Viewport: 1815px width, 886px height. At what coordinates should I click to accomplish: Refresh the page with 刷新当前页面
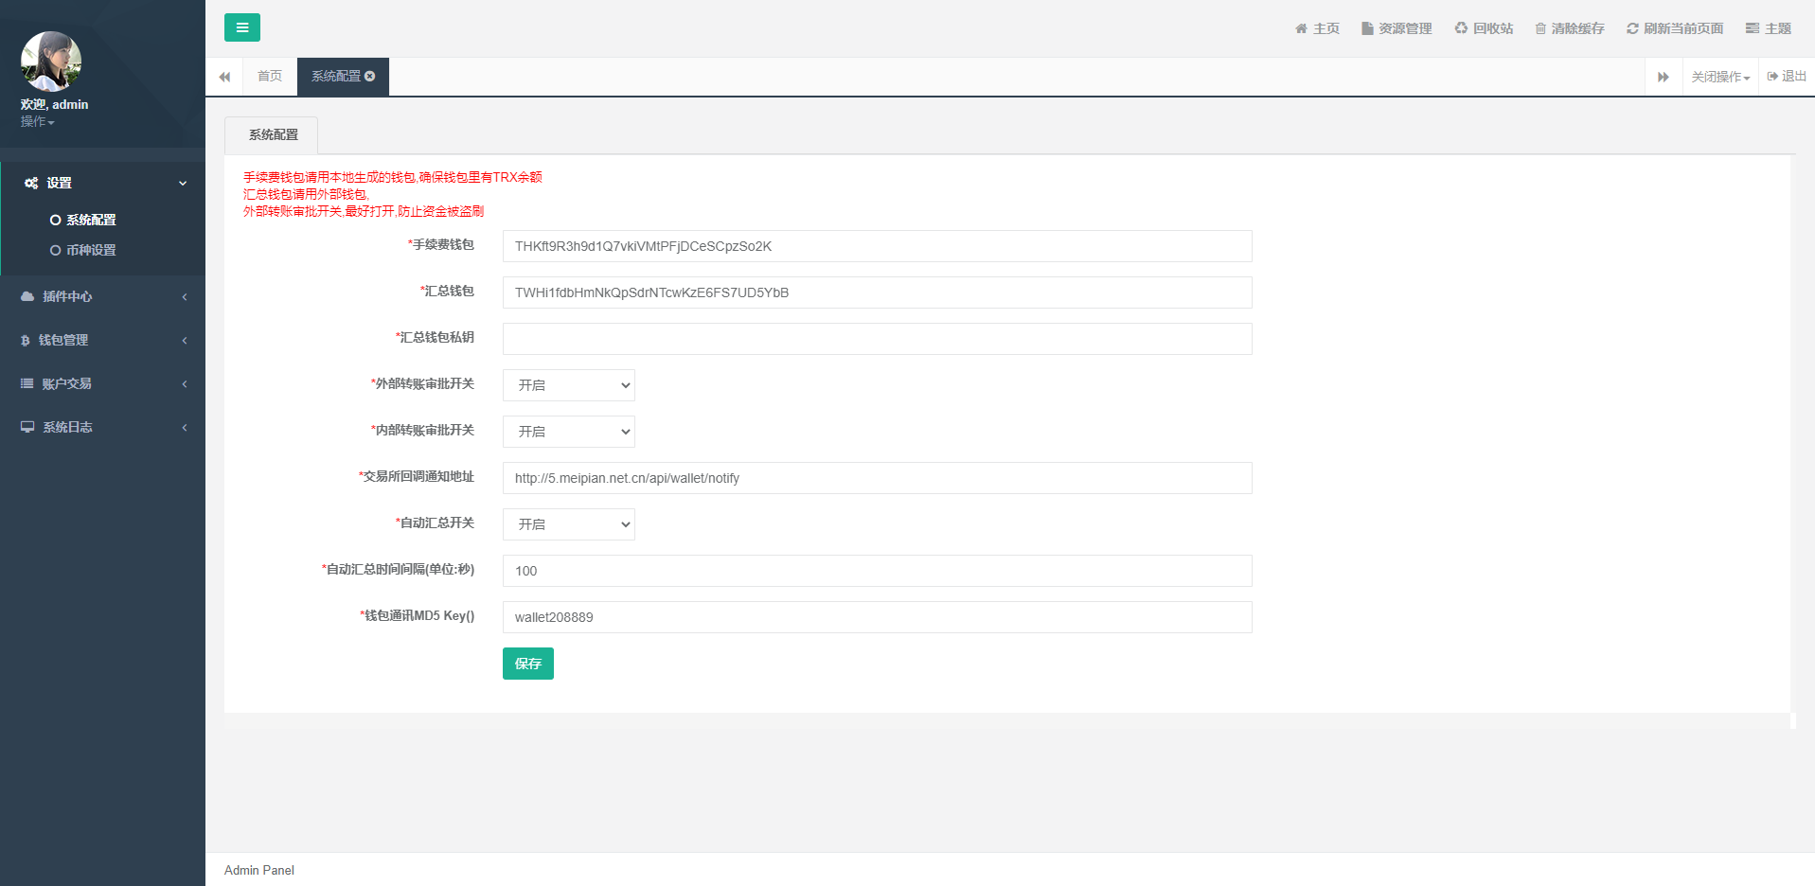coord(1675,28)
